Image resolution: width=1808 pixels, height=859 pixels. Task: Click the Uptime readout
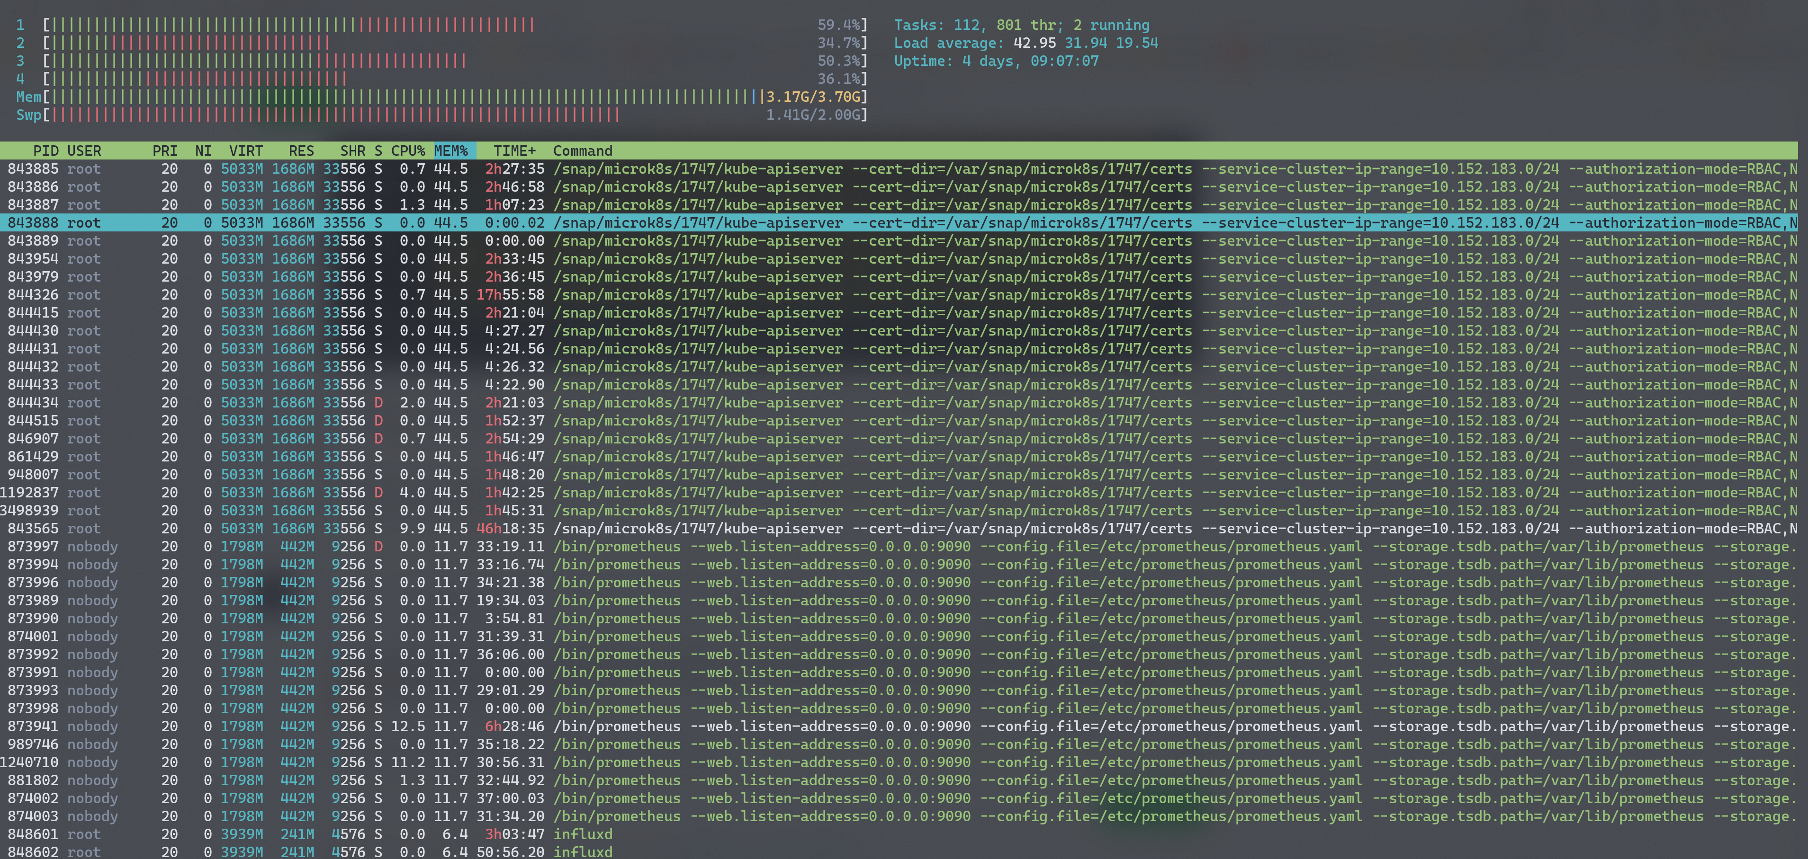coord(997,61)
